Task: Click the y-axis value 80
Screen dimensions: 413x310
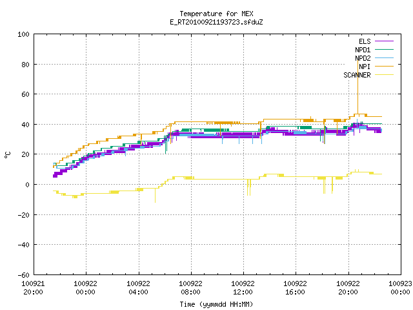Action: (25, 65)
